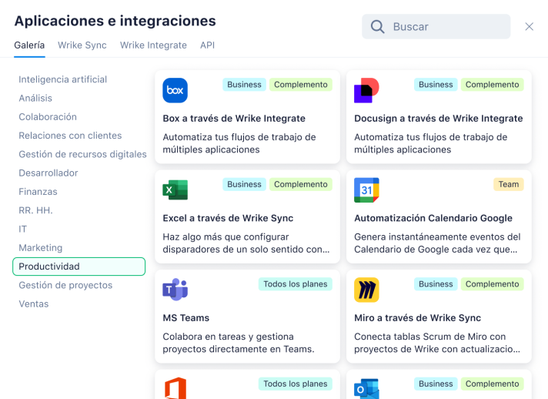Click 'Genera instantáneamente eventos' description

[x=438, y=243]
